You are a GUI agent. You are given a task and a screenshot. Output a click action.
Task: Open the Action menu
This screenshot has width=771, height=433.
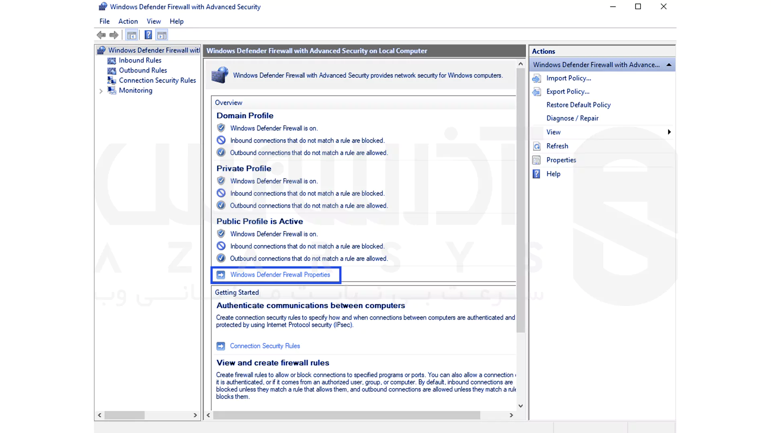(x=128, y=21)
